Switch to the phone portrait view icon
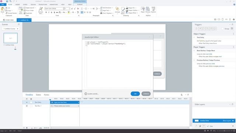The width and height of the screenshot is (236, 133). point(230,20)
